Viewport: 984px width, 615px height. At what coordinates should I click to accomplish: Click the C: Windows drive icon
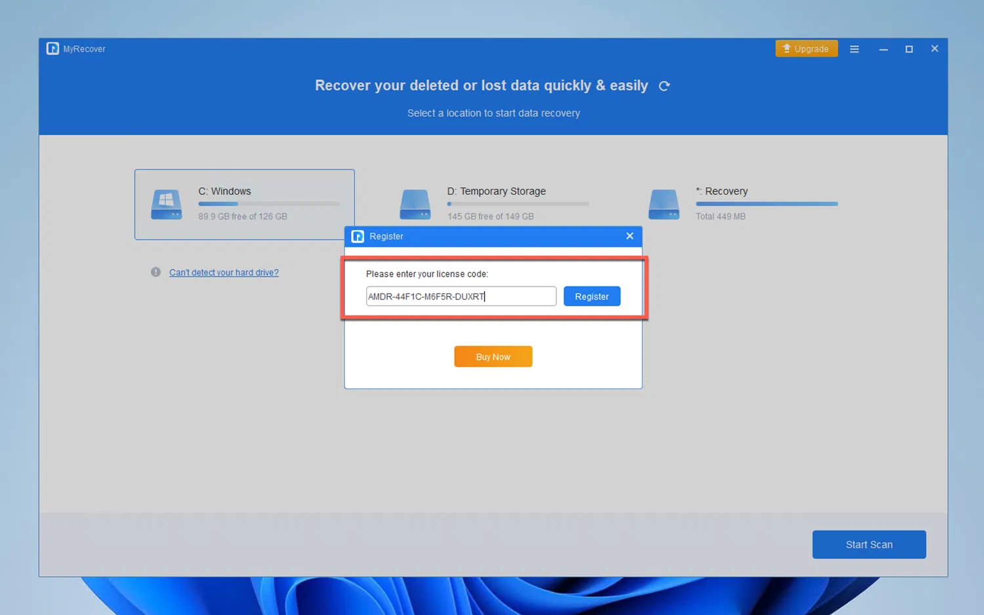(166, 204)
